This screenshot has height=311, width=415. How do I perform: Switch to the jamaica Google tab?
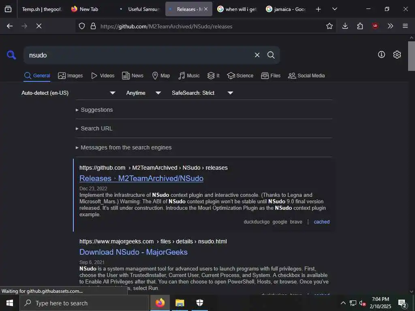286,9
